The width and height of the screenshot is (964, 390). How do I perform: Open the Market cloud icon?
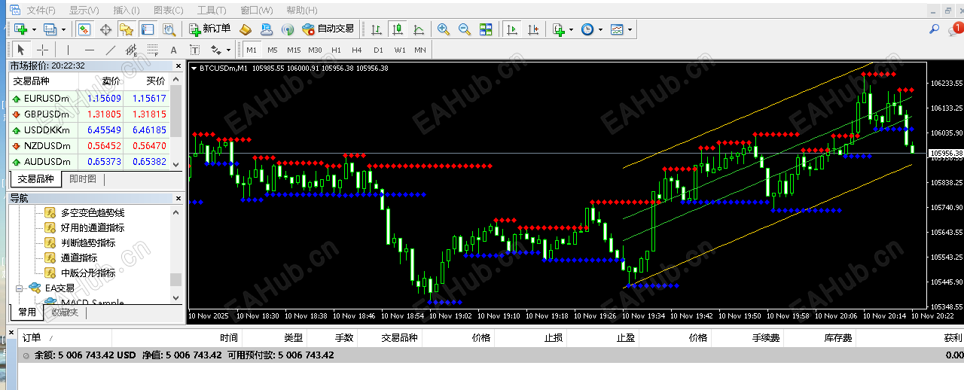click(x=267, y=29)
